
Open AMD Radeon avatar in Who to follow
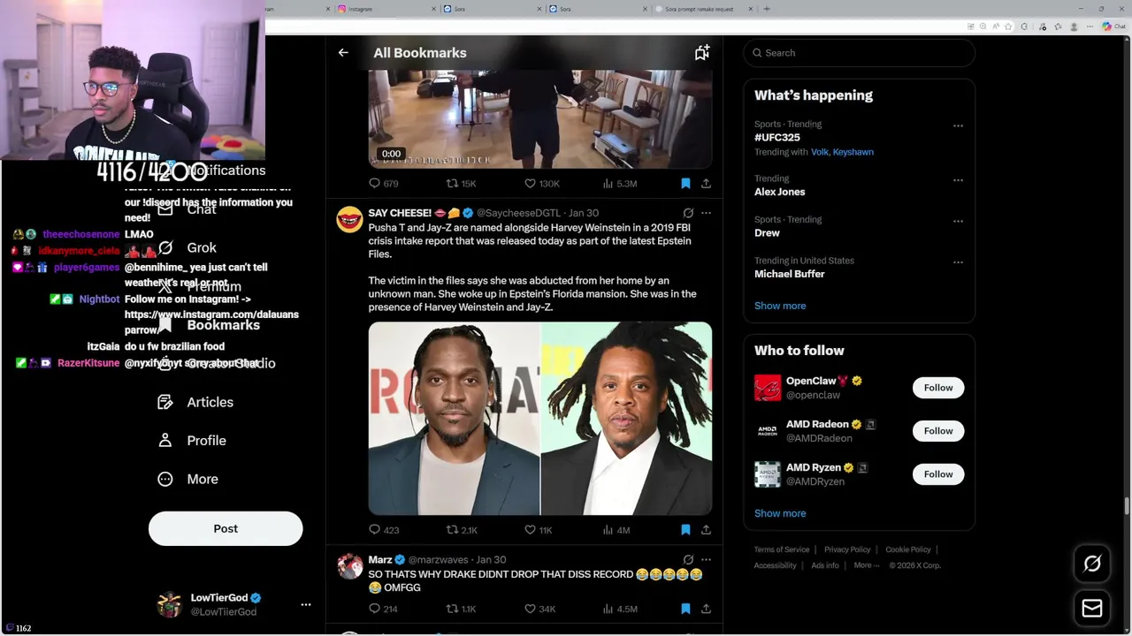tap(768, 431)
